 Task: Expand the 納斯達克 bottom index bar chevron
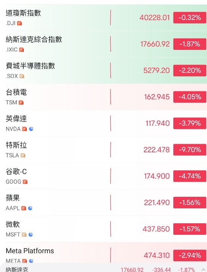tap(203, 270)
